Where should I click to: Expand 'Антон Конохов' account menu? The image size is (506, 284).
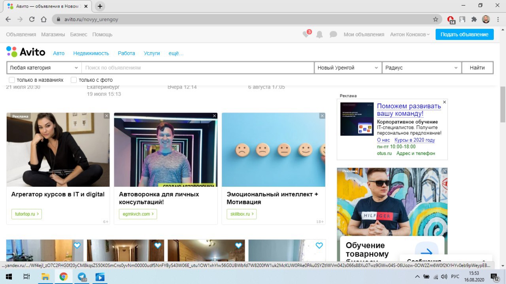(410, 34)
